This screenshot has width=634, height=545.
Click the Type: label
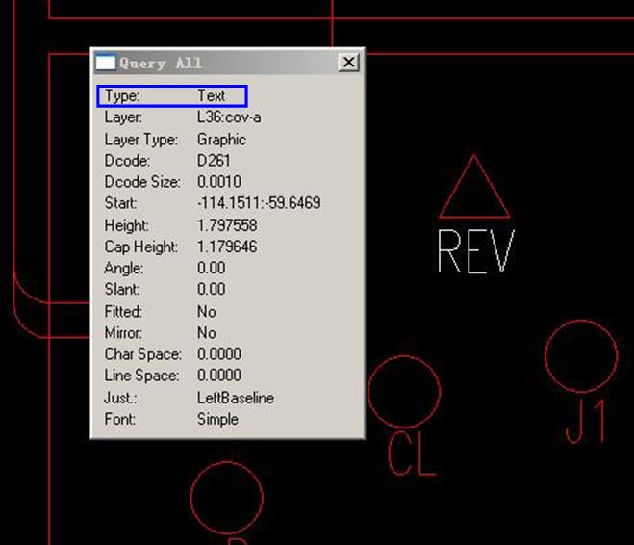pyautogui.click(x=122, y=96)
